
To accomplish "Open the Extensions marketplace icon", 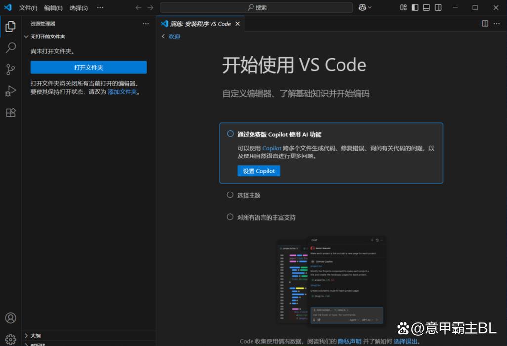I will tap(10, 113).
